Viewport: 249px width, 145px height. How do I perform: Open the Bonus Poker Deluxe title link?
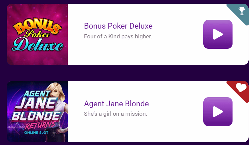point(118,26)
